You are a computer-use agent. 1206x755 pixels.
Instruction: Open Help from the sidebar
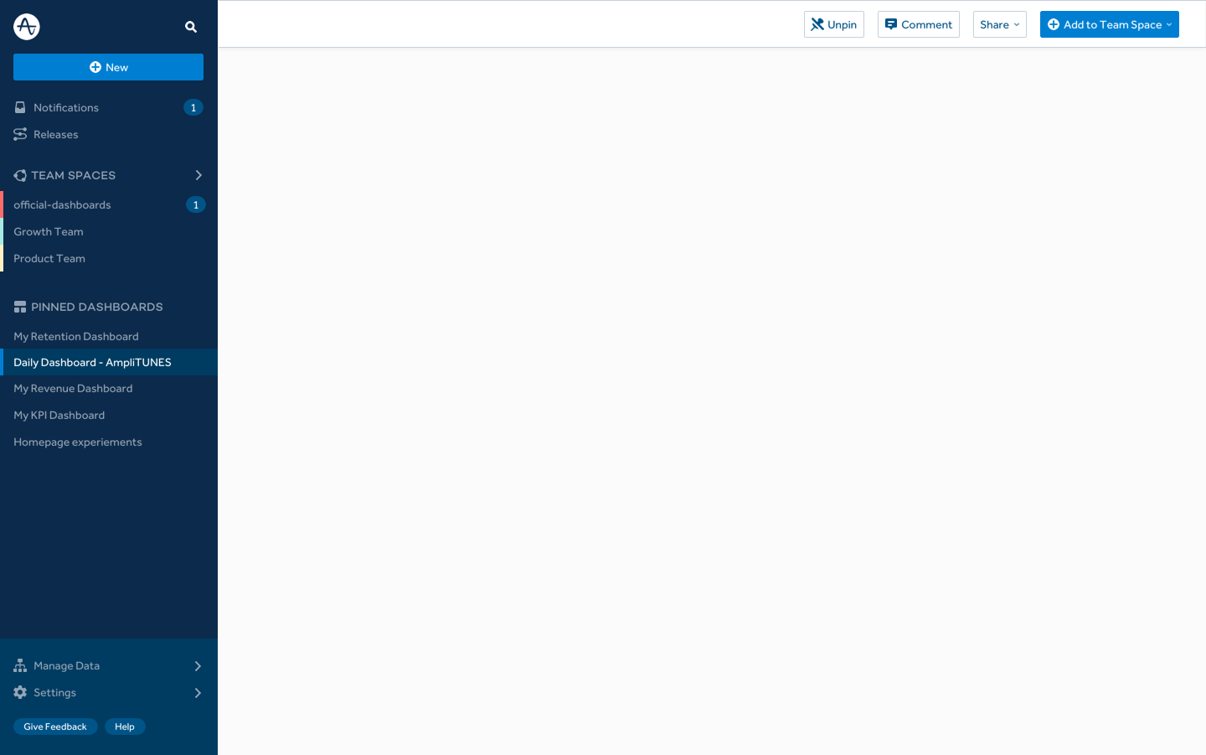point(125,727)
